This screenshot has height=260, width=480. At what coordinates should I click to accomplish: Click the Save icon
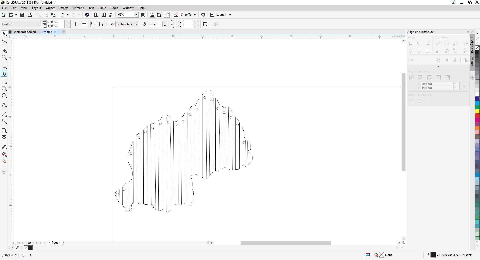22,15
